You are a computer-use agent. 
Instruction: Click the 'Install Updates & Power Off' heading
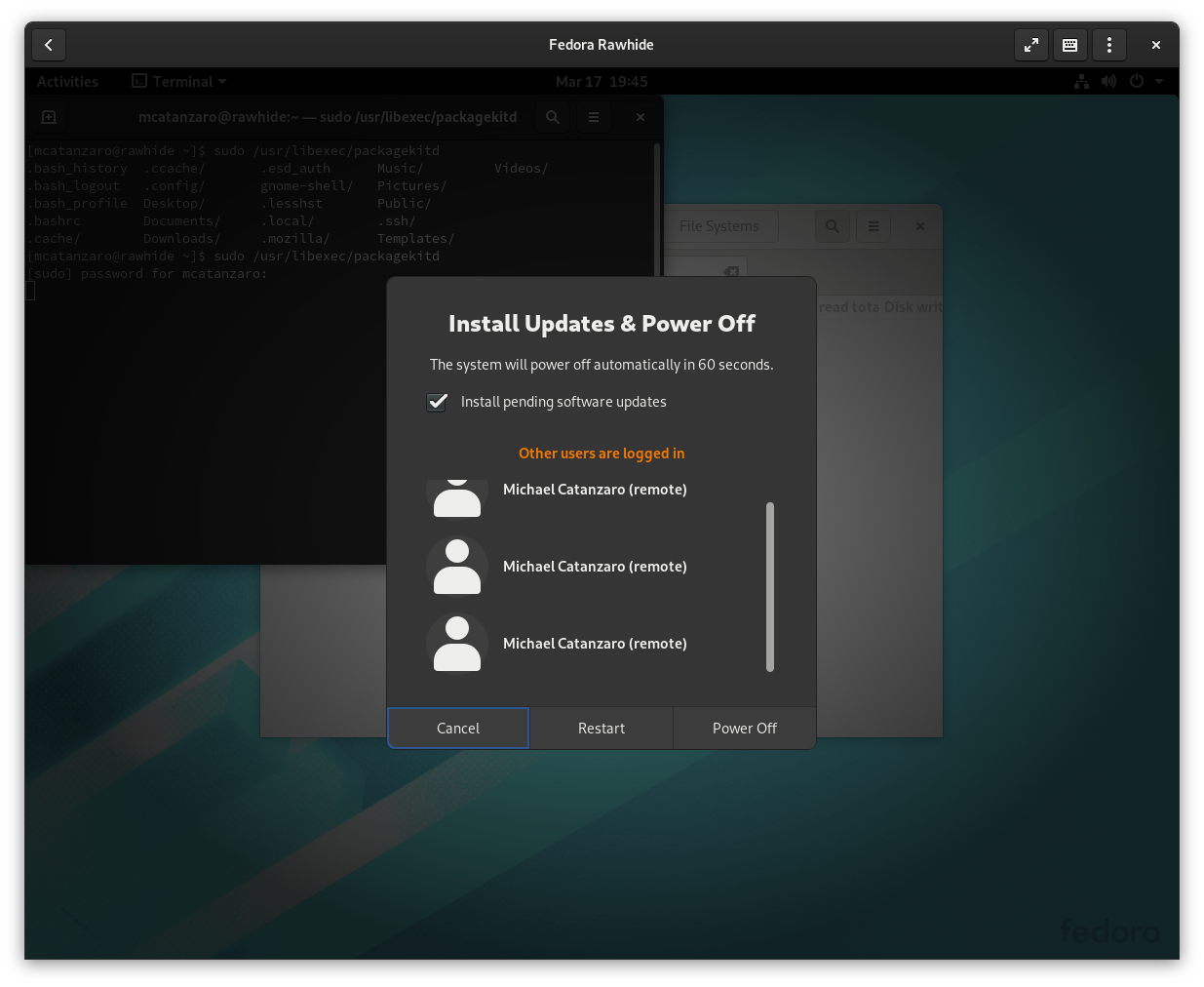pos(602,324)
